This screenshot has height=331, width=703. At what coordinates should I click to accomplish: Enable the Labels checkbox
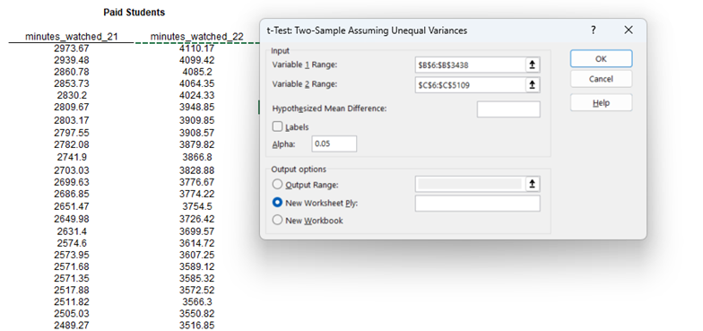point(278,127)
